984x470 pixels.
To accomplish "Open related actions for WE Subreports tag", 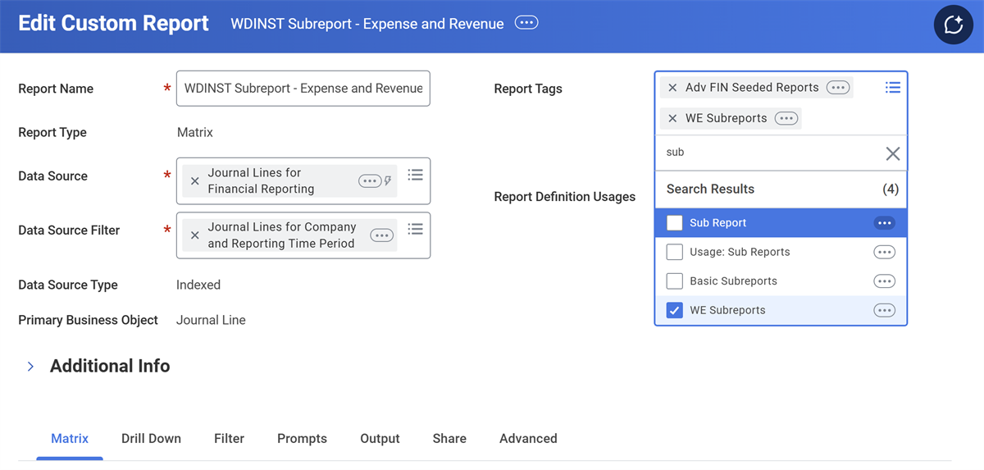I will click(786, 118).
